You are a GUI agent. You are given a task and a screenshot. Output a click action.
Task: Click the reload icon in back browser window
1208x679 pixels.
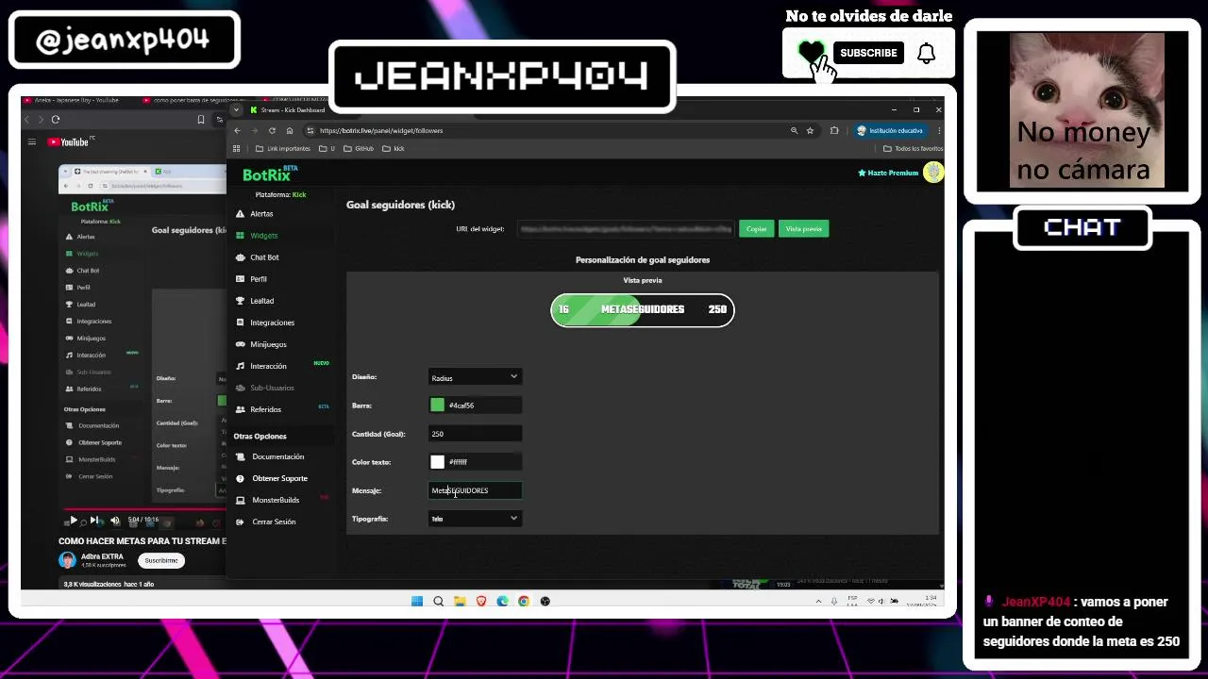click(56, 120)
